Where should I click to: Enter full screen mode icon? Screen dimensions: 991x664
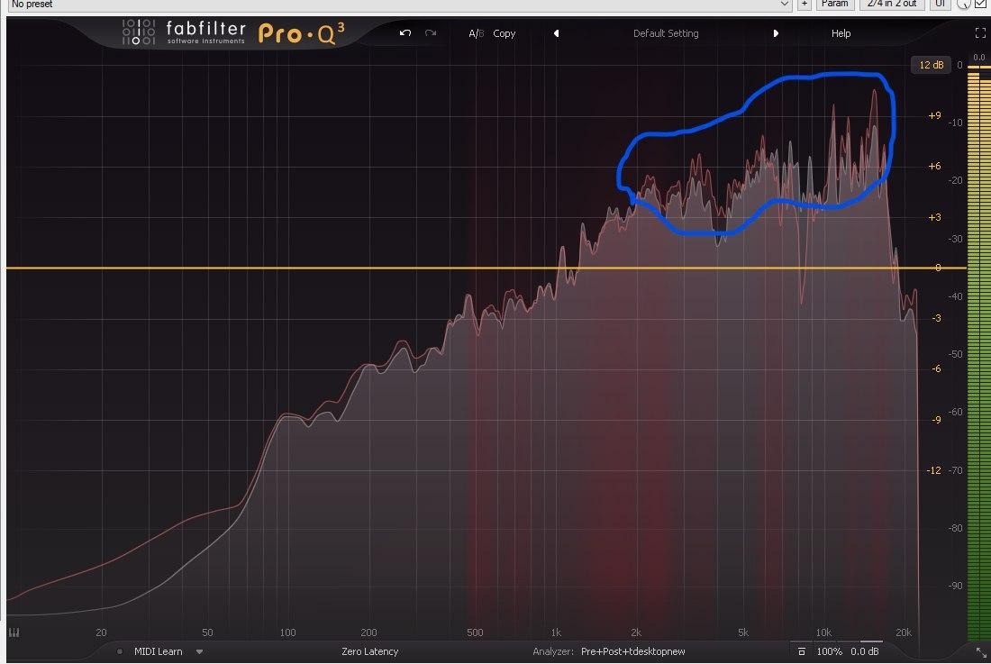point(980,32)
